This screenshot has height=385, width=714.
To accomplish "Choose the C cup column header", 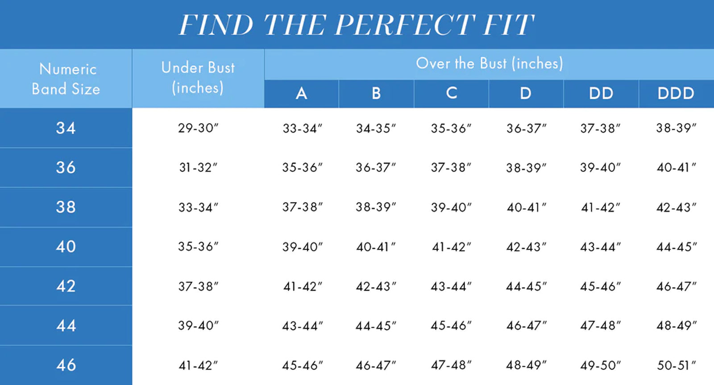I will 451,93.
